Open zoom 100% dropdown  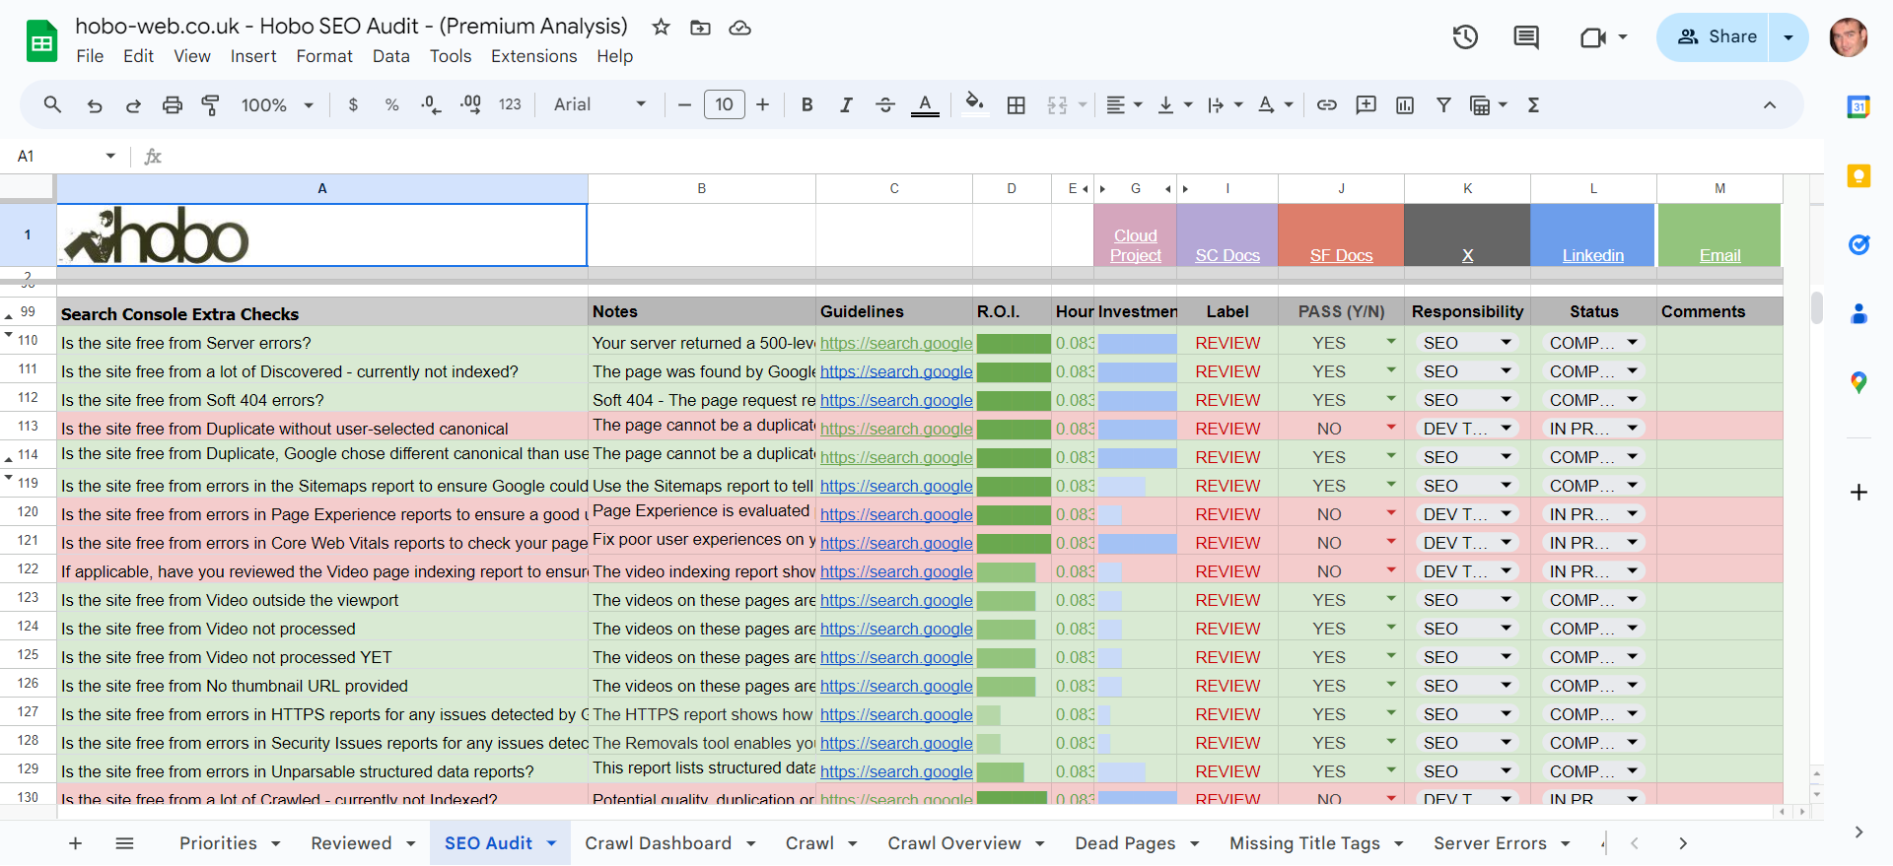click(277, 105)
